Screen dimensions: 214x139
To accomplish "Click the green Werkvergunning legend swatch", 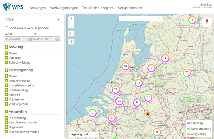I will [x=188, y=129].
